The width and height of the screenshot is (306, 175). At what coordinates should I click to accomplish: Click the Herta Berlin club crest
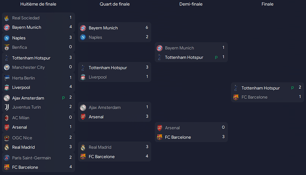coord(7,78)
